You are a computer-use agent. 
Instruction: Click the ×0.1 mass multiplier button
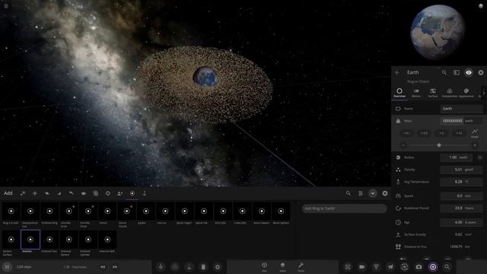406,133
